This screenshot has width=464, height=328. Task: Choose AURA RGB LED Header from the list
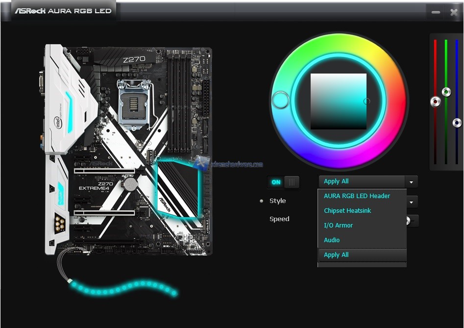357,196
